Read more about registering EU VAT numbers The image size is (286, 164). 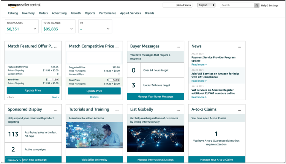pyautogui.click(x=199, y=97)
